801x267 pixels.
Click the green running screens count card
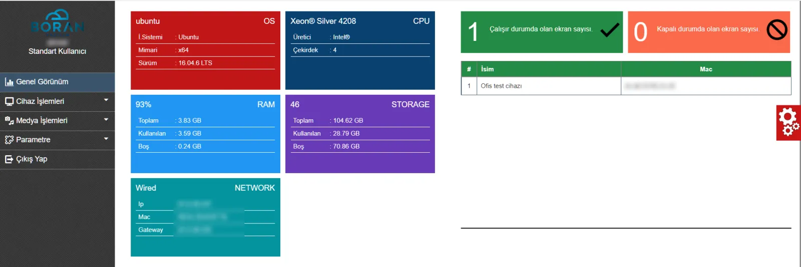[542, 32]
